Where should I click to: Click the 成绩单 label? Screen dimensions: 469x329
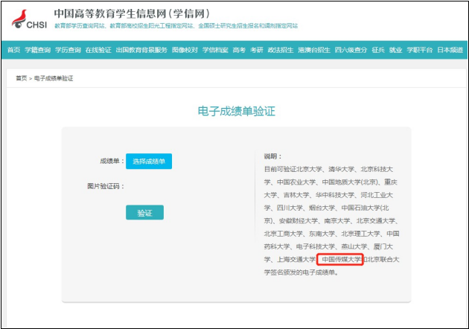click(112, 162)
